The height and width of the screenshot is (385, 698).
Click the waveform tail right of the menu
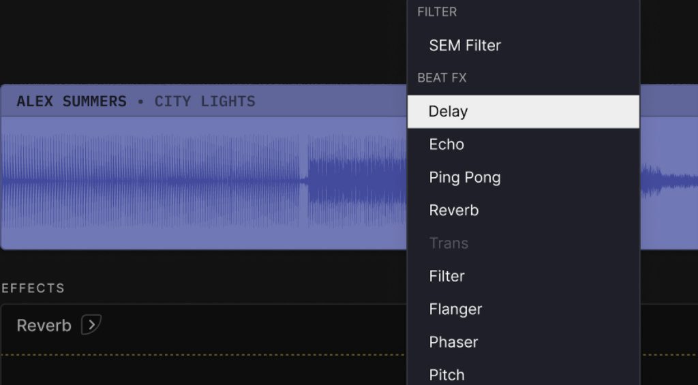[669, 181]
